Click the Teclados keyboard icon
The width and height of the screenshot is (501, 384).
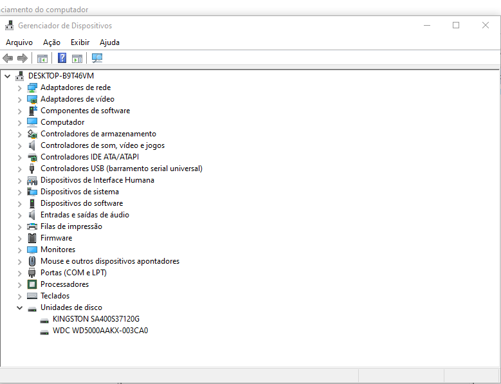point(32,296)
